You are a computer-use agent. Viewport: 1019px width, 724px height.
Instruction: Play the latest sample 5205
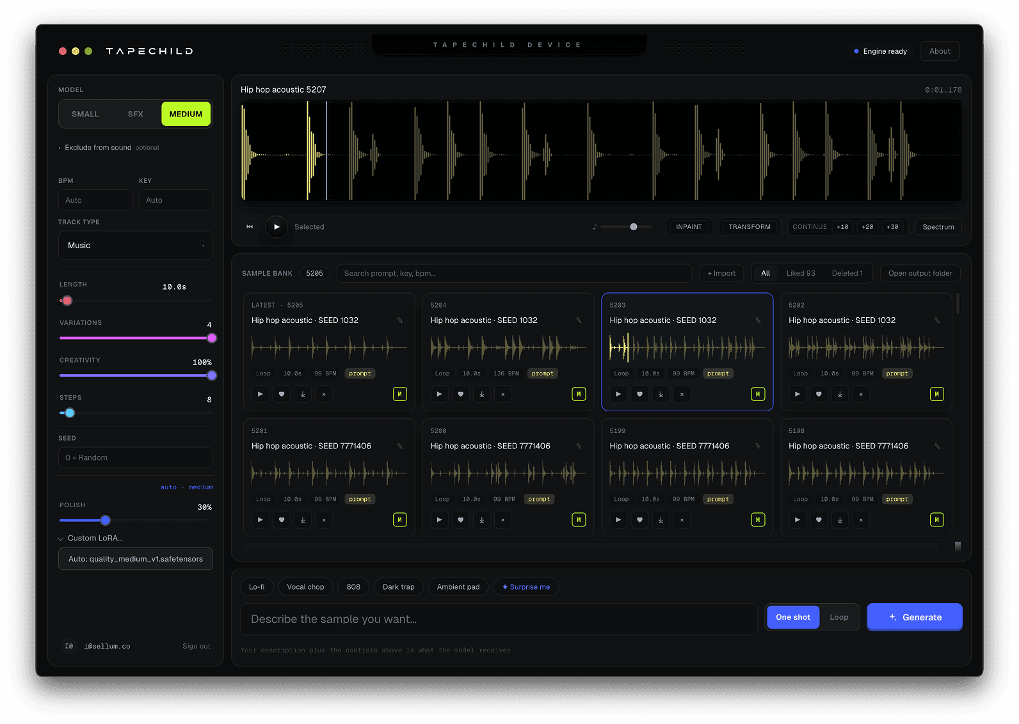260,394
